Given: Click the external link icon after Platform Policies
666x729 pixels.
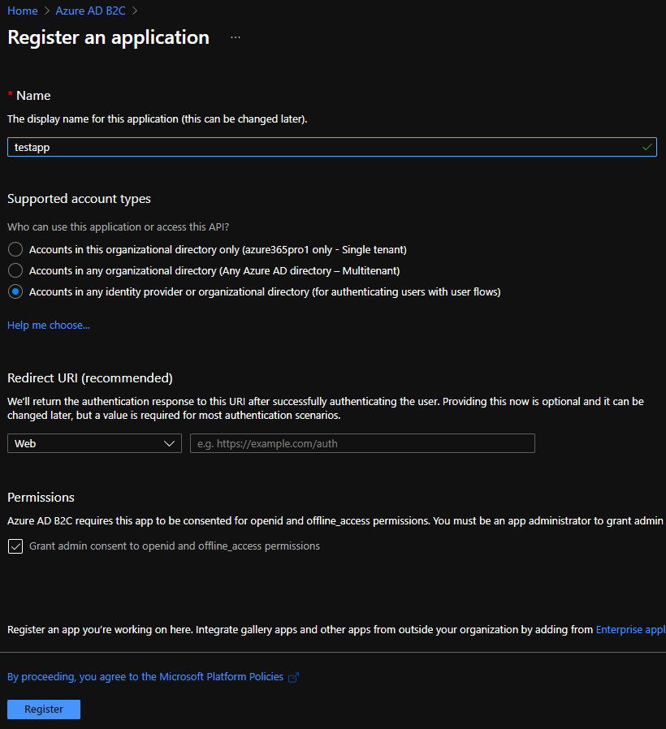Looking at the screenshot, I should point(293,677).
